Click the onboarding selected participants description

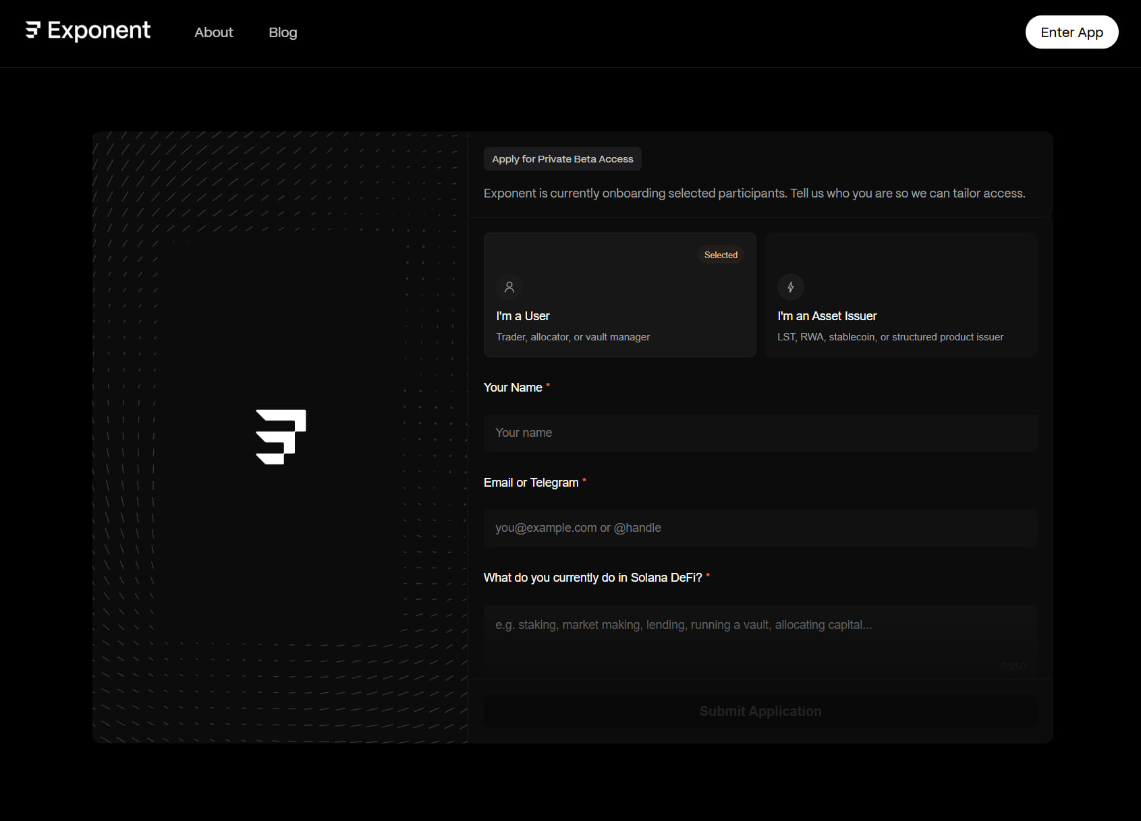754,193
